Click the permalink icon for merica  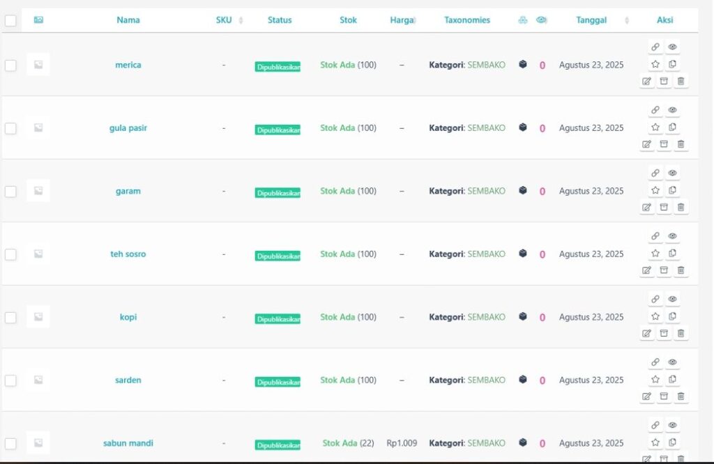(655, 47)
